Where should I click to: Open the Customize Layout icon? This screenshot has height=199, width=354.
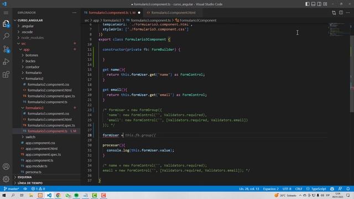tap(325, 4)
